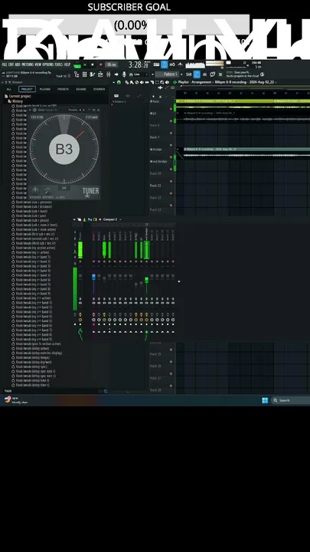310x552 pixels.
Task: Switch to the PLUGINS browser tab
Action: point(45,89)
